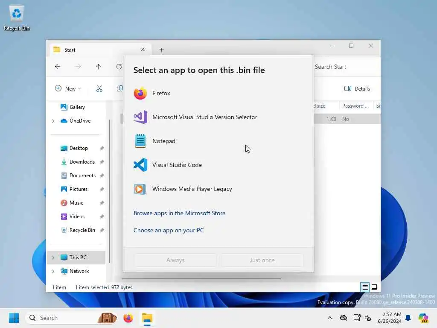Open a new File Explorer tab

161,50
